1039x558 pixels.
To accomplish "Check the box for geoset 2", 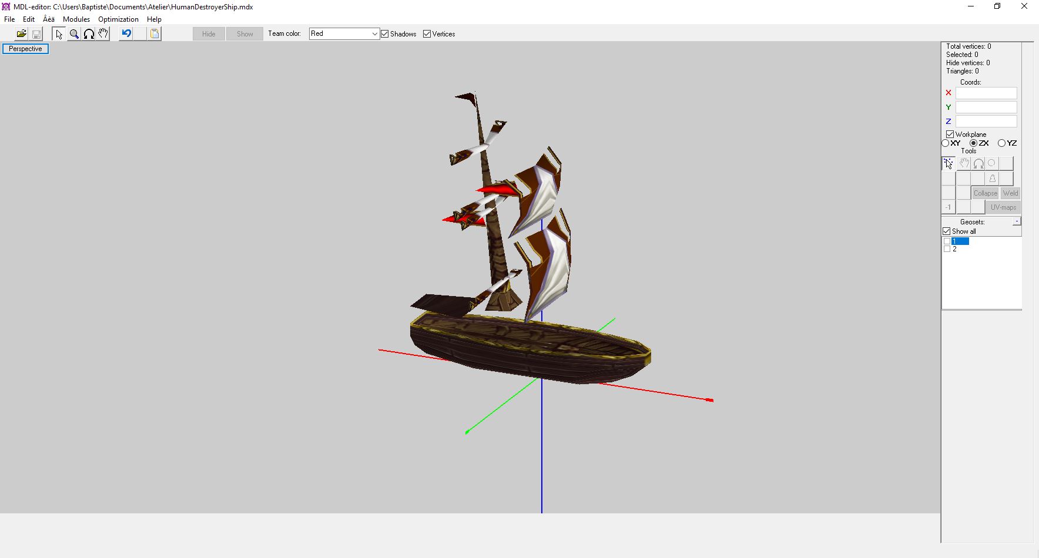I will (947, 249).
